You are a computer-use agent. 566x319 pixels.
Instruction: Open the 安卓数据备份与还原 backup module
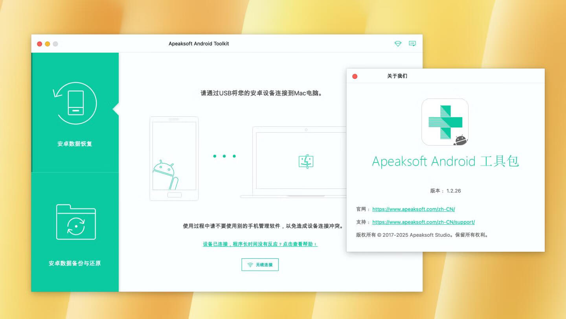(x=75, y=232)
